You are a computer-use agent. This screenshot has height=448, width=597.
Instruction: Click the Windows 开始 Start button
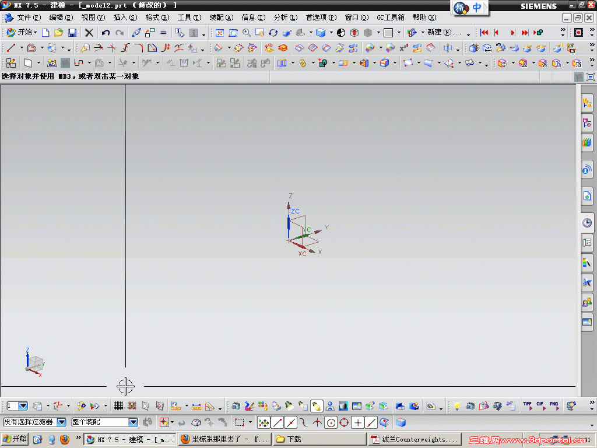pyautogui.click(x=15, y=439)
